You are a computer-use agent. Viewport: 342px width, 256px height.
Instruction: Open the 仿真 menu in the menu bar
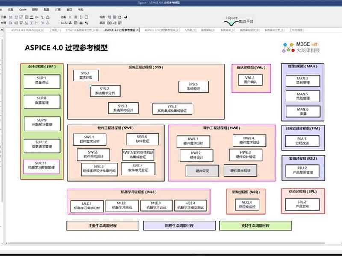point(10,9)
